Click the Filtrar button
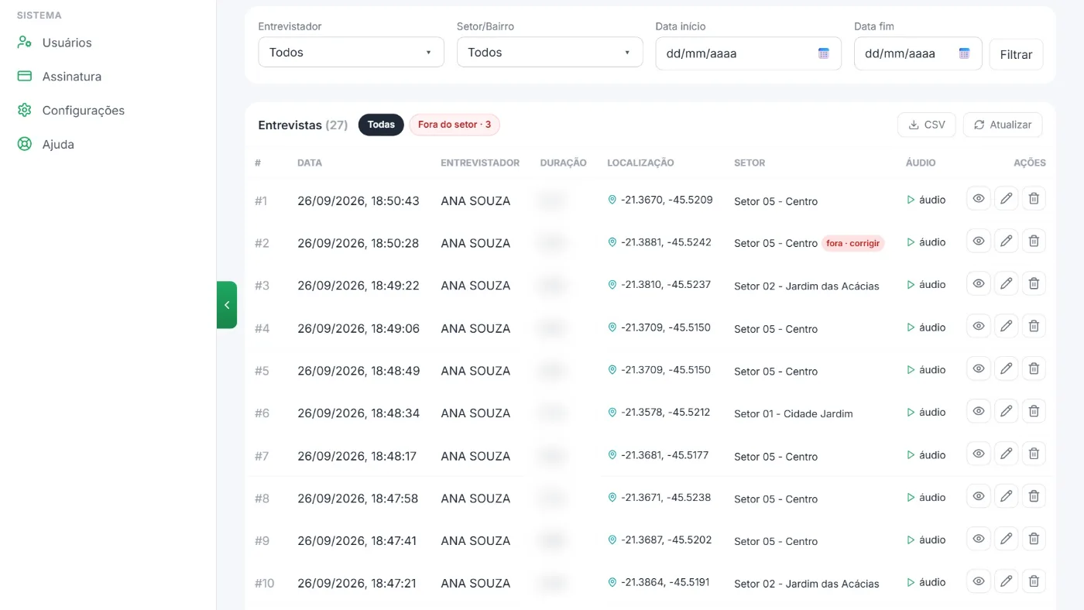Image resolution: width=1084 pixels, height=610 pixels. [x=1016, y=55]
